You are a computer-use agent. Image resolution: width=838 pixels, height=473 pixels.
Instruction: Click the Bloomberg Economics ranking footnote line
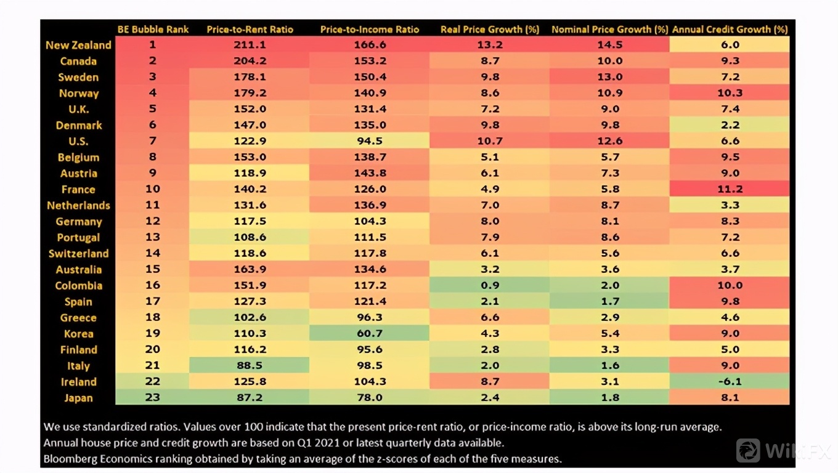(x=303, y=458)
